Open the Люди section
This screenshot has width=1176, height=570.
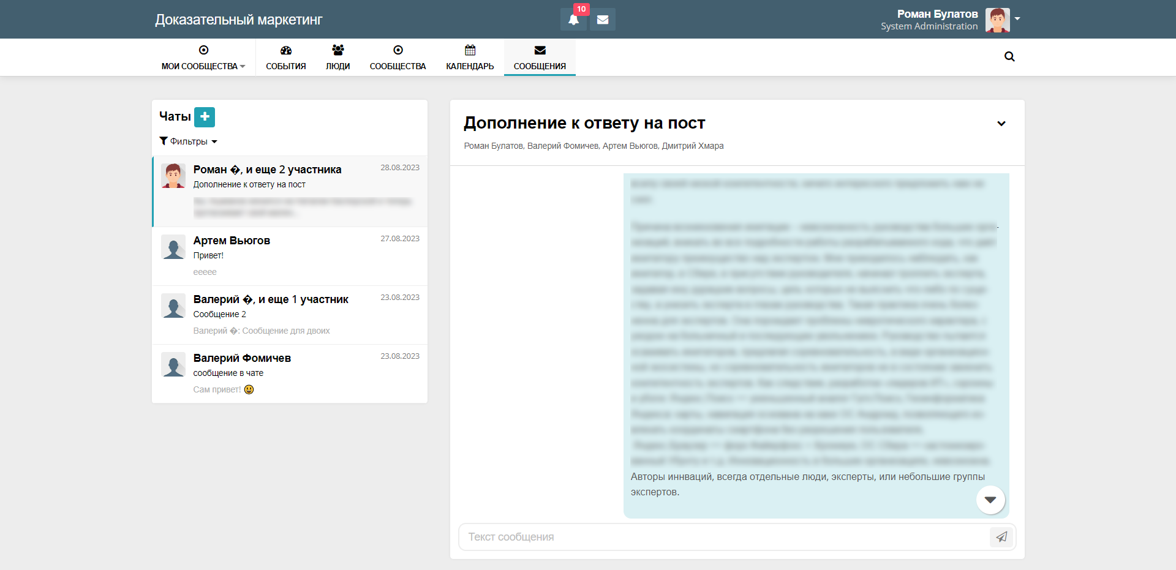coord(337,58)
